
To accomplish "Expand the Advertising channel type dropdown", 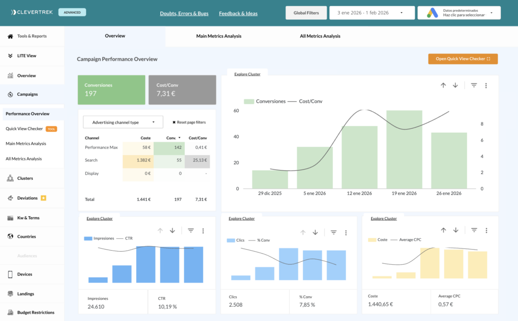I will coord(123,123).
